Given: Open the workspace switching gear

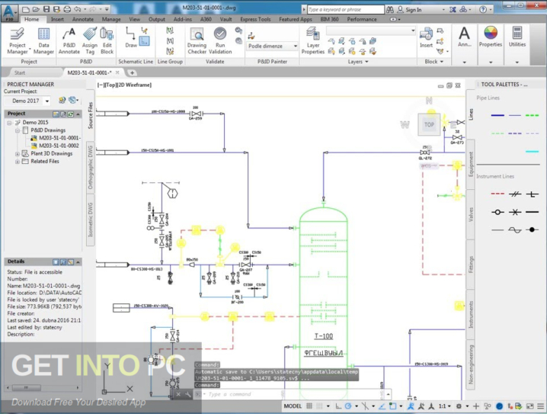Looking at the screenshot, I should (459, 406).
